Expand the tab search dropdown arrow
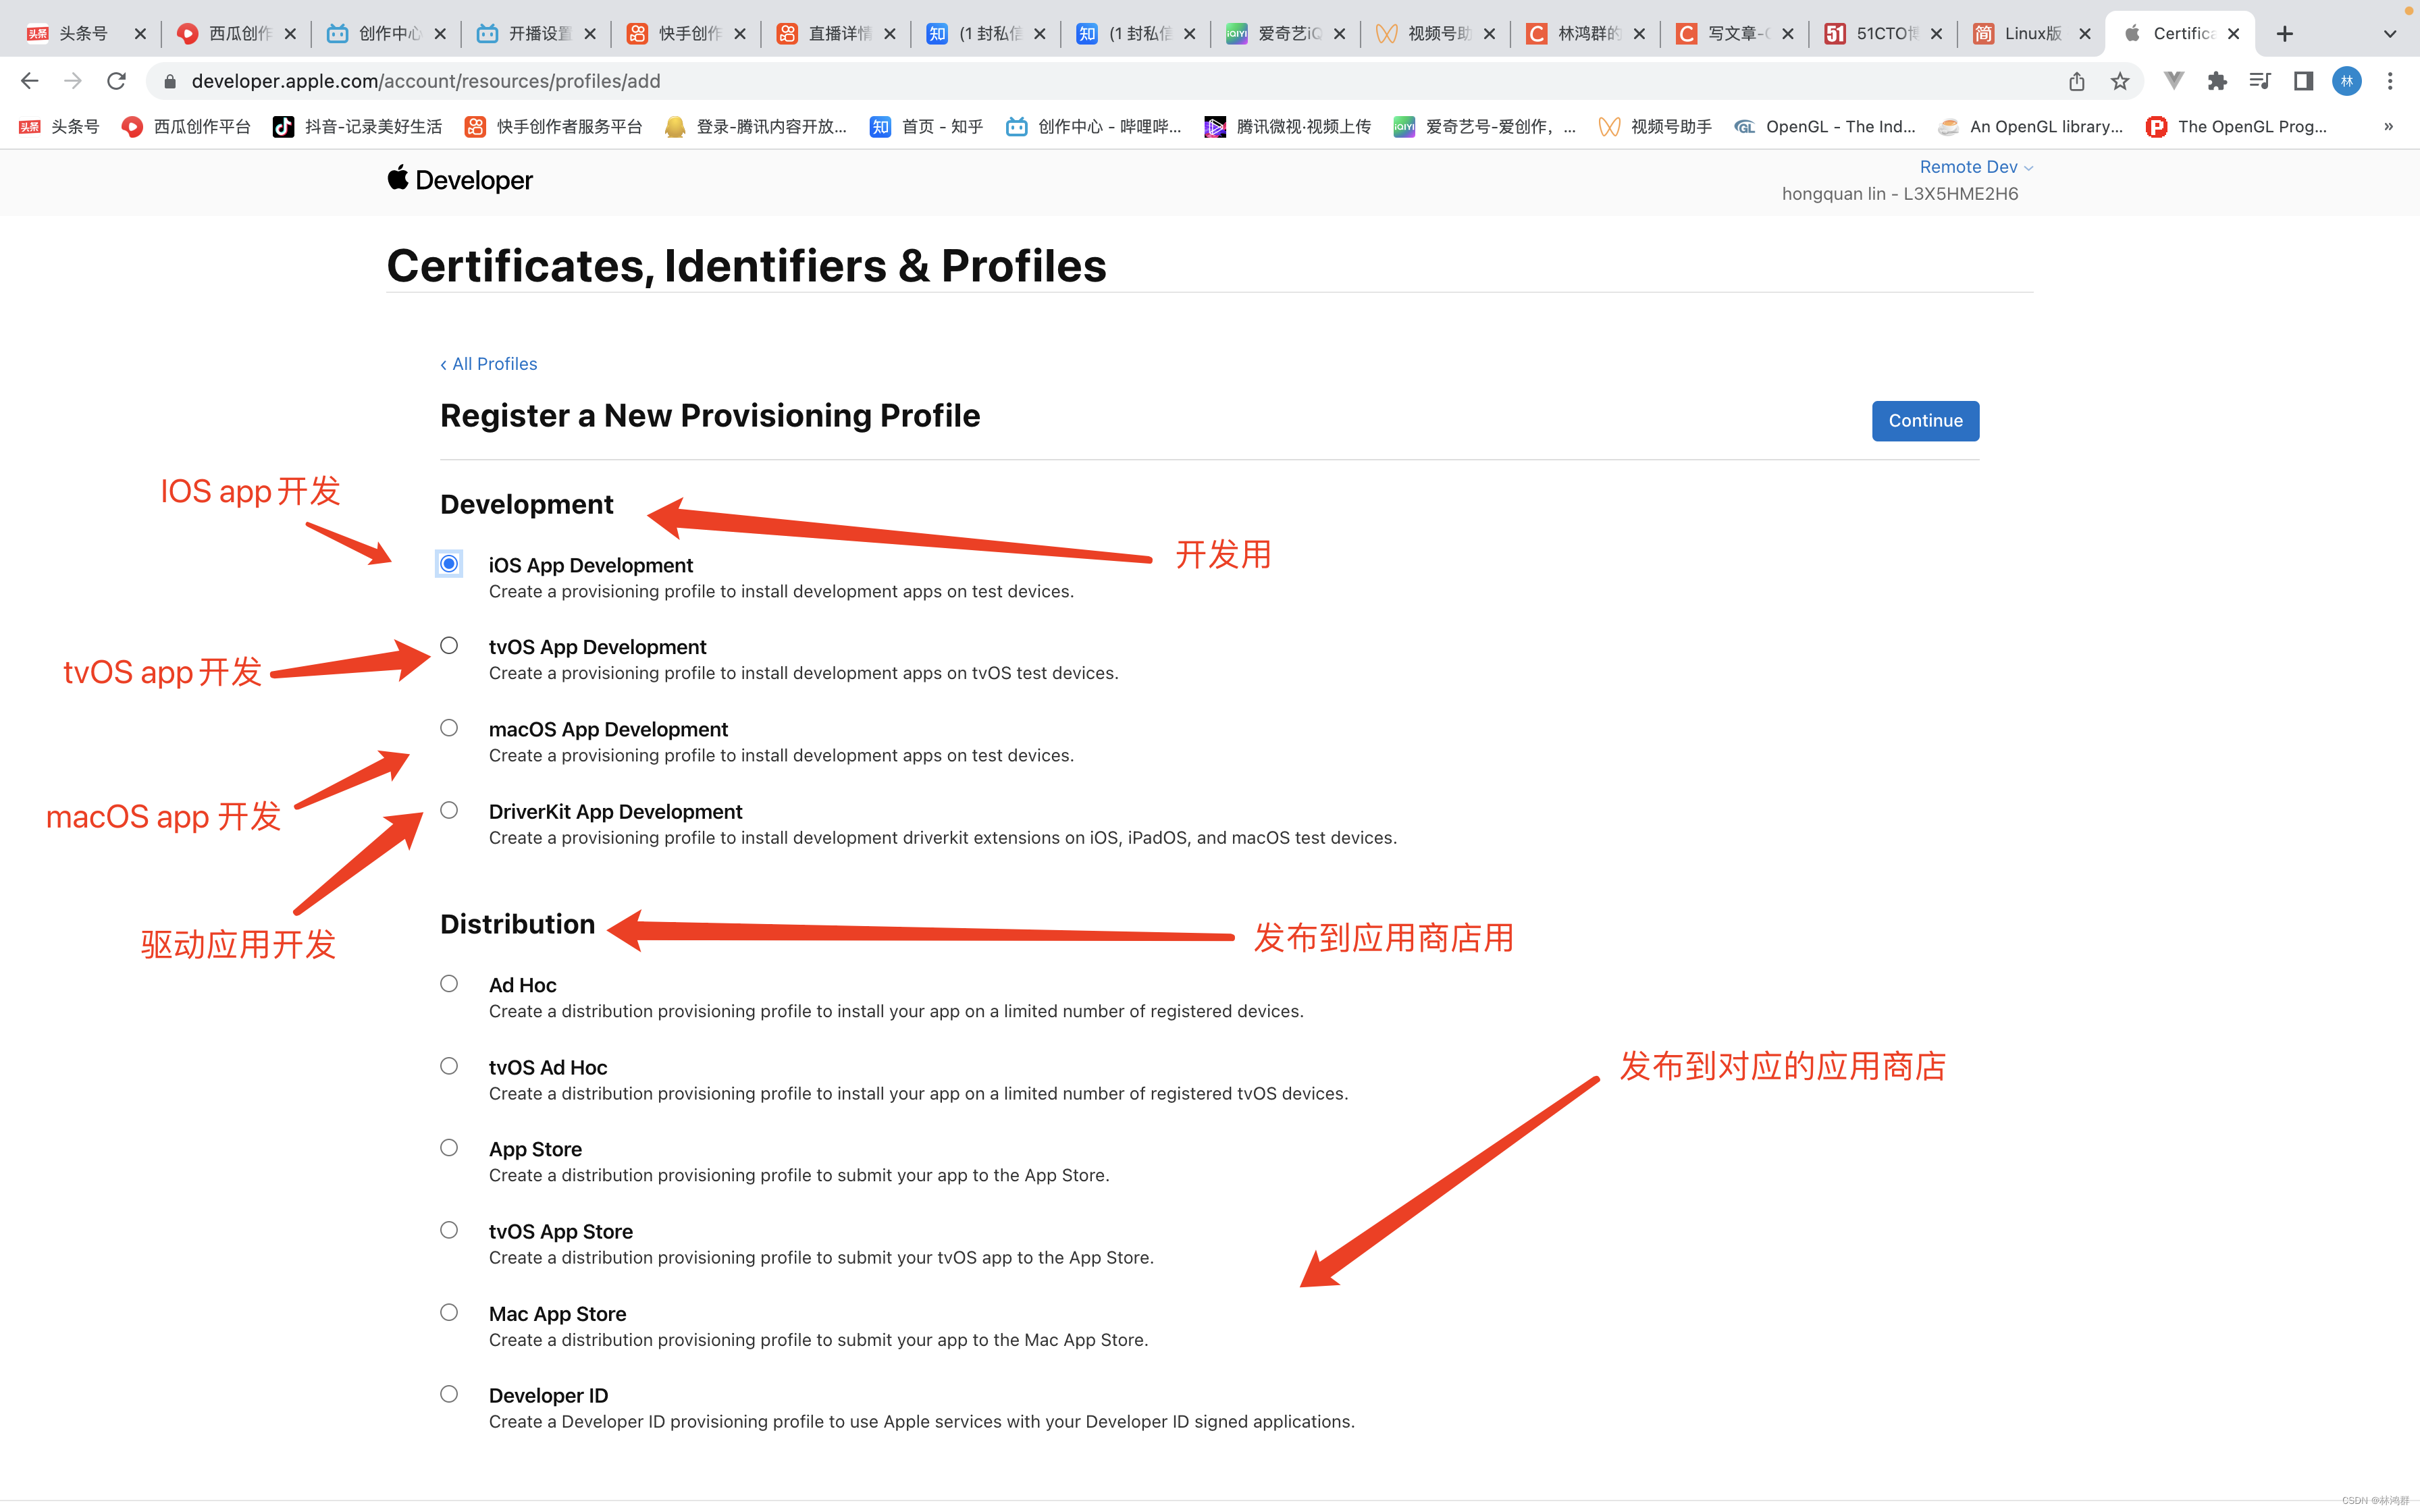The height and width of the screenshot is (1512, 2420). [2390, 34]
